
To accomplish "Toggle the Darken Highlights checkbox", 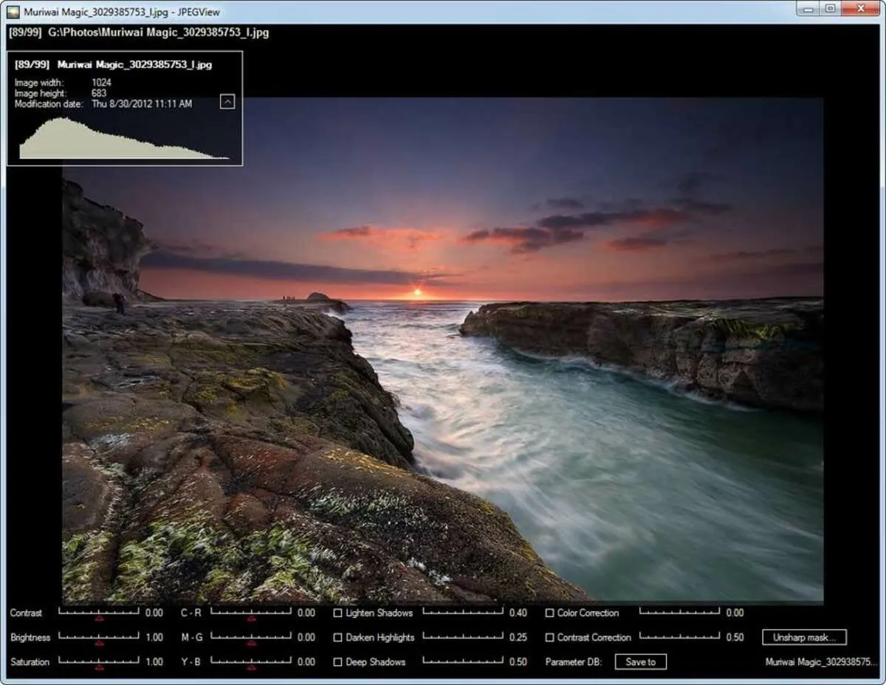I will coord(338,637).
